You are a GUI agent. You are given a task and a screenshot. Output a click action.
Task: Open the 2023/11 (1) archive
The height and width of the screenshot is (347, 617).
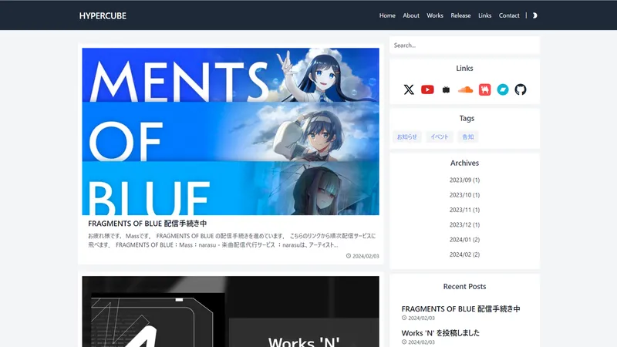pyautogui.click(x=465, y=210)
